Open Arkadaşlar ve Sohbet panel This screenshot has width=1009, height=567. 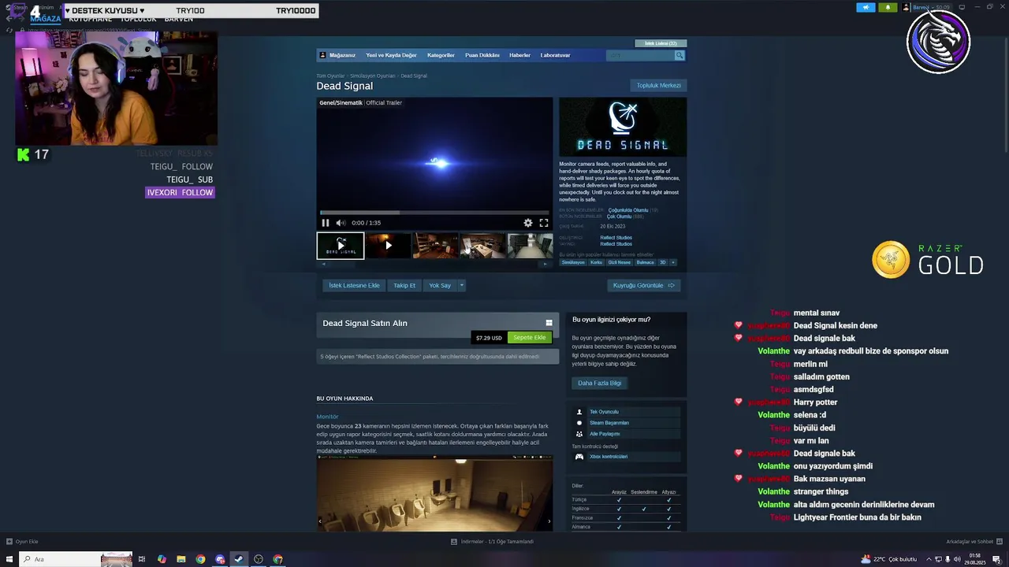974,541
